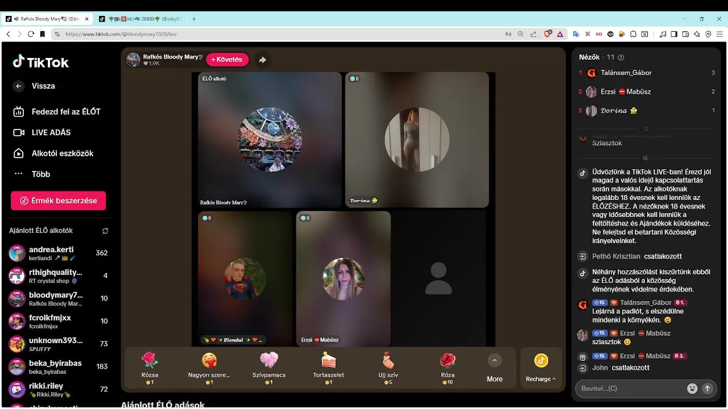Go back using the Vissza arrow
This screenshot has width=728, height=409.
[x=19, y=86]
